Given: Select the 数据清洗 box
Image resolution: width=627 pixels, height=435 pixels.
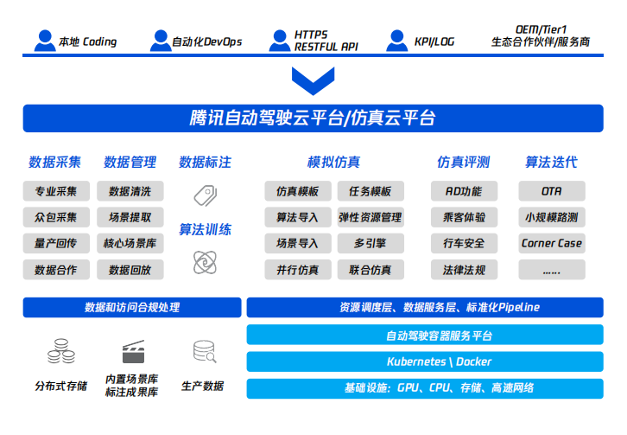Looking at the screenshot, I should pyautogui.click(x=130, y=191).
